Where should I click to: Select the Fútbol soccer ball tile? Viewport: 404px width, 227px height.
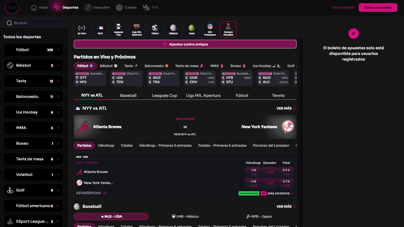[155, 30]
